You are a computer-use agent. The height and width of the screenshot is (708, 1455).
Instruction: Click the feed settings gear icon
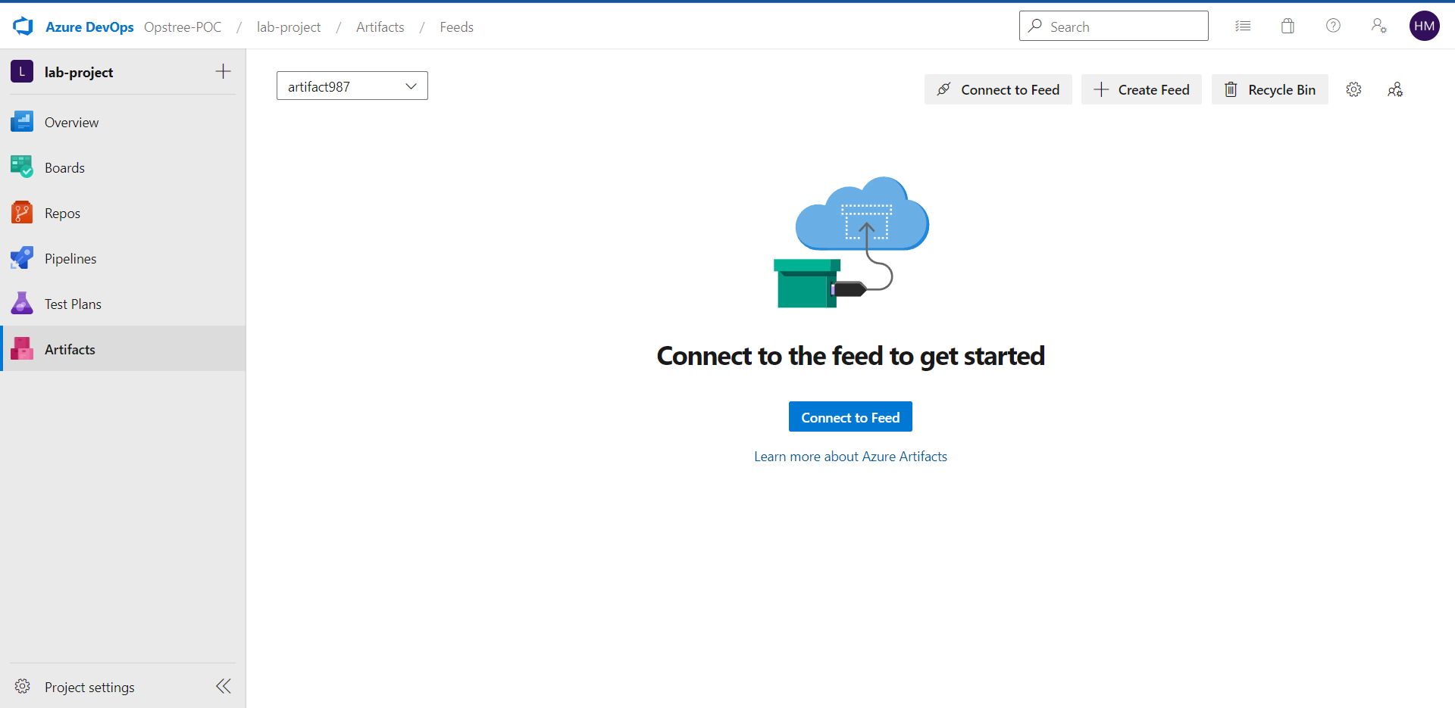1353,89
